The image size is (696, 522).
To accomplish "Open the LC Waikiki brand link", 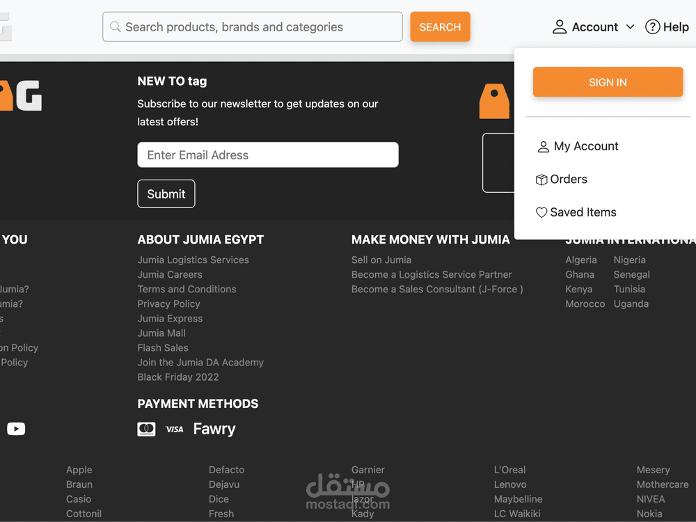I will (517, 514).
